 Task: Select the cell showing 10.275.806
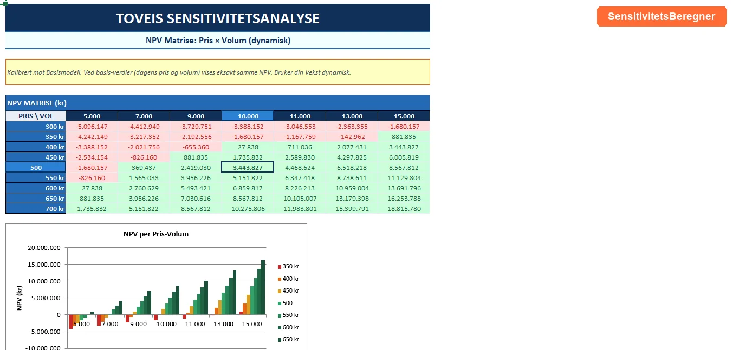pyautogui.click(x=248, y=209)
